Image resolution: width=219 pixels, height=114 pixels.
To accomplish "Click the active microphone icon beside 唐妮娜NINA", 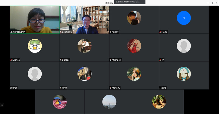I will click(11, 32).
